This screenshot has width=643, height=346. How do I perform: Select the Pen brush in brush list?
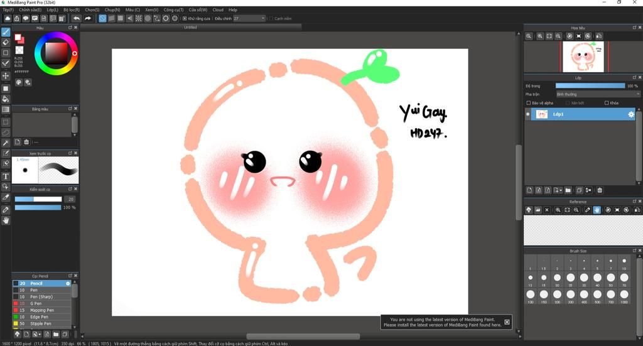coord(42,290)
